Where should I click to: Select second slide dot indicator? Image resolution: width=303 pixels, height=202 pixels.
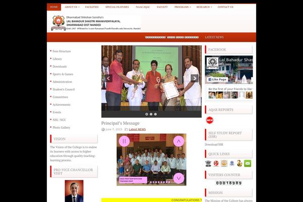tap(151, 114)
